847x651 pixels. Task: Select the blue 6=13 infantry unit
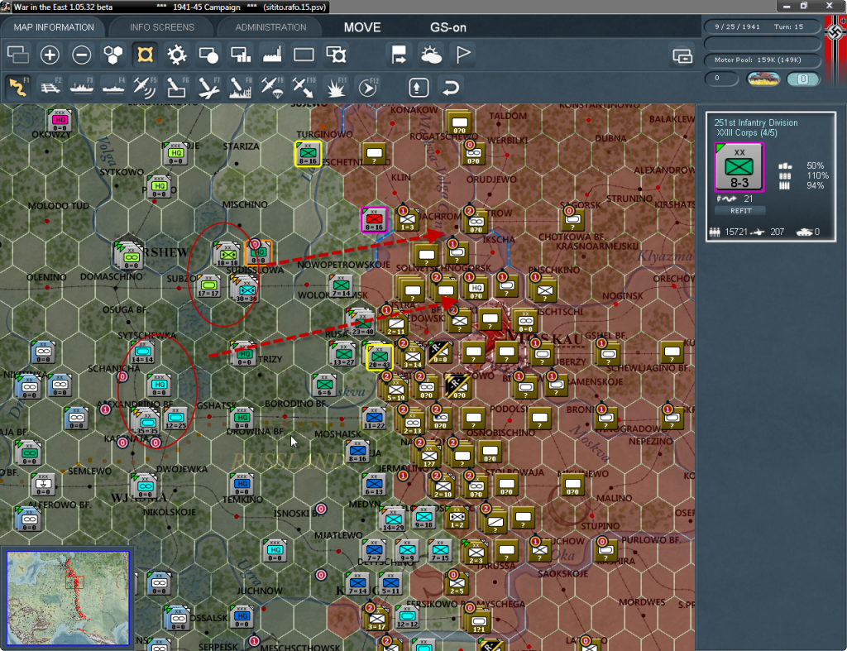click(x=374, y=485)
